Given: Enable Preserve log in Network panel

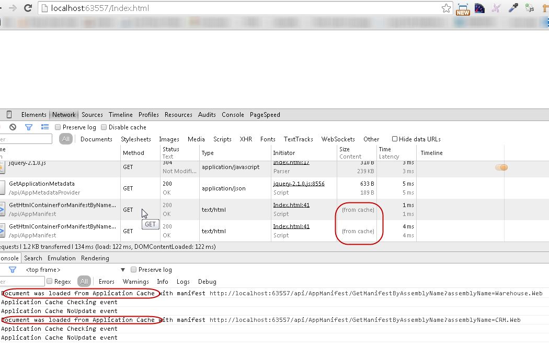Looking at the screenshot, I should (x=58, y=127).
